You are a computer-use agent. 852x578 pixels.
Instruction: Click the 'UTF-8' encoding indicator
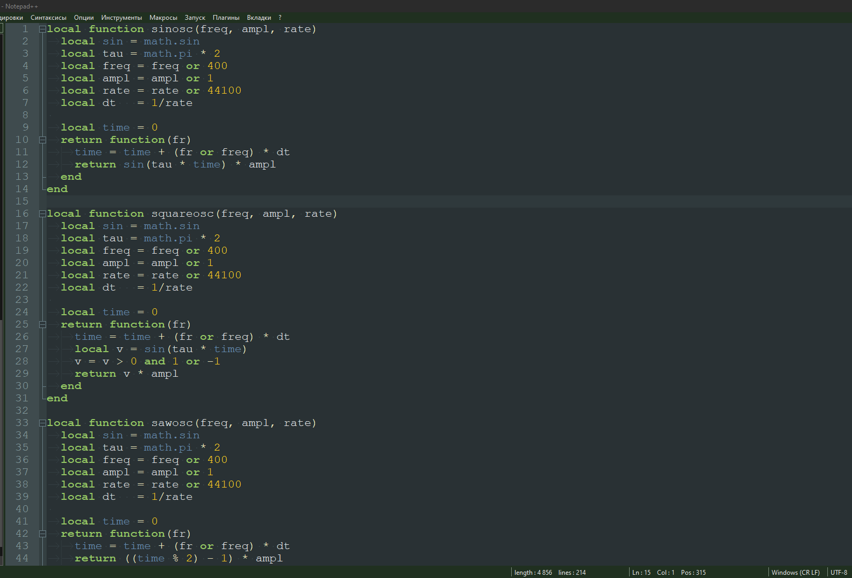[x=839, y=573]
